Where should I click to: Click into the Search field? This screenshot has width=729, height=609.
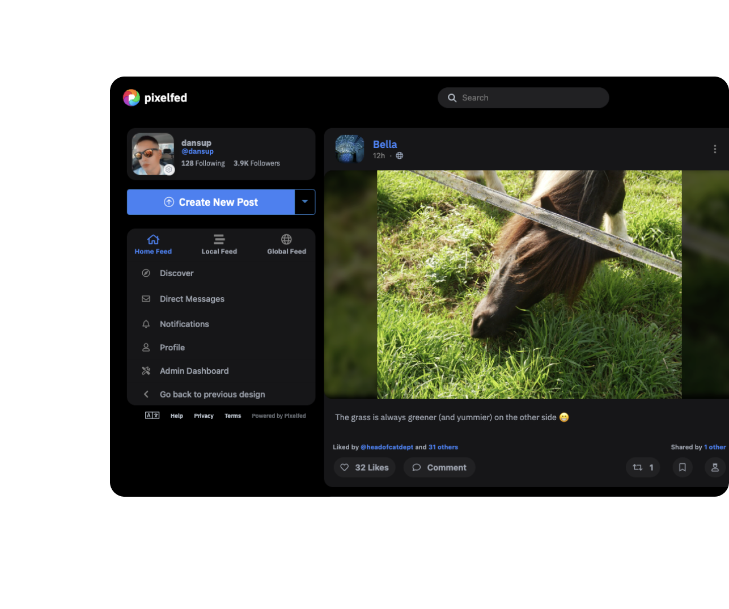(x=523, y=98)
